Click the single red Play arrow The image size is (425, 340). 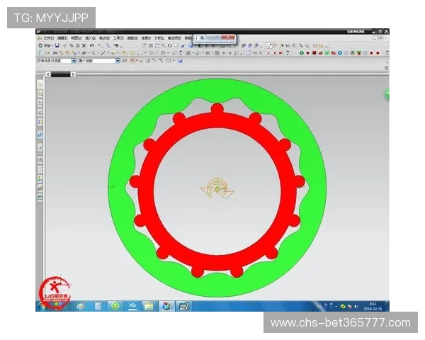(268, 53)
